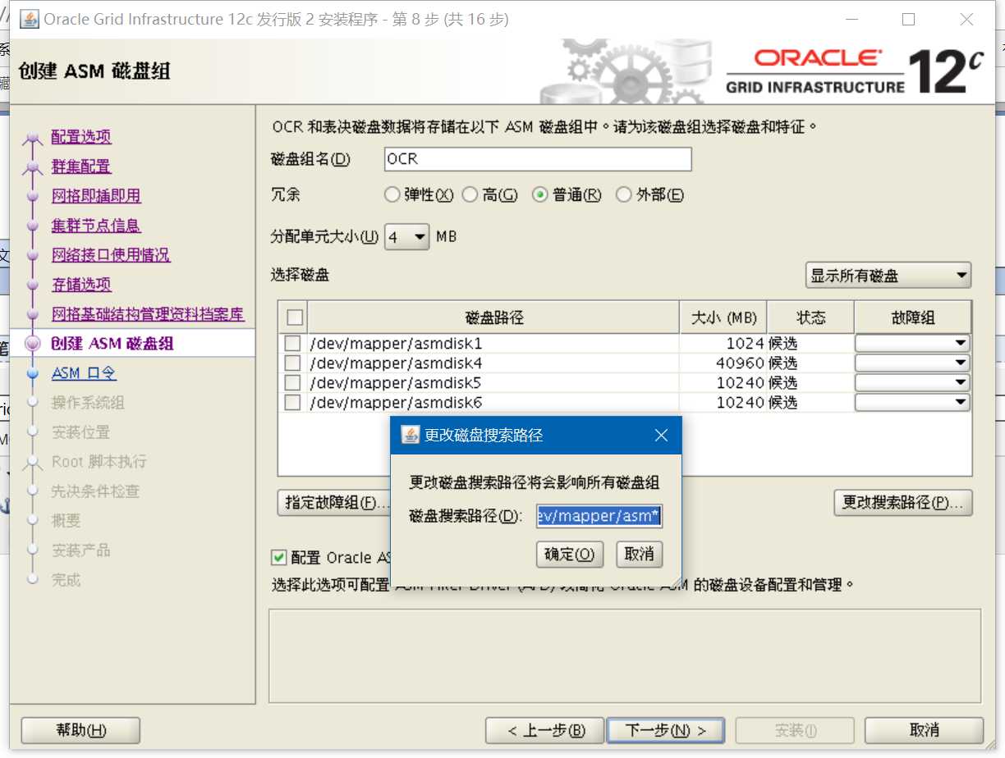Image resolution: width=1005 pixels, height=758 pixels.
Task: Select the /dev/mapper/asmdisk4 path text
Action: pyautogui.click(x=396, y=363)
